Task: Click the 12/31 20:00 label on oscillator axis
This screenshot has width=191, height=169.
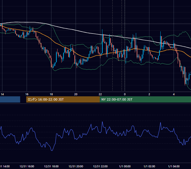Action: point(76,166)
